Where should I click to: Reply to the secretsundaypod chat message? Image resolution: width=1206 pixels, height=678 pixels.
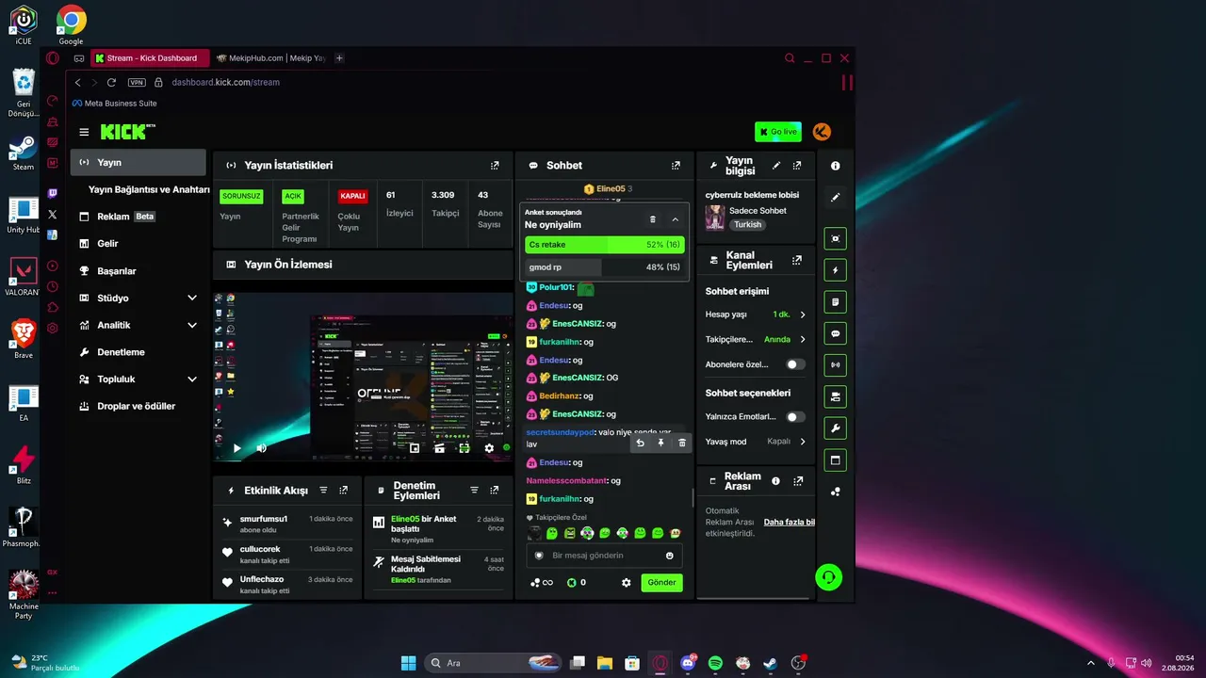click(641, 443)
